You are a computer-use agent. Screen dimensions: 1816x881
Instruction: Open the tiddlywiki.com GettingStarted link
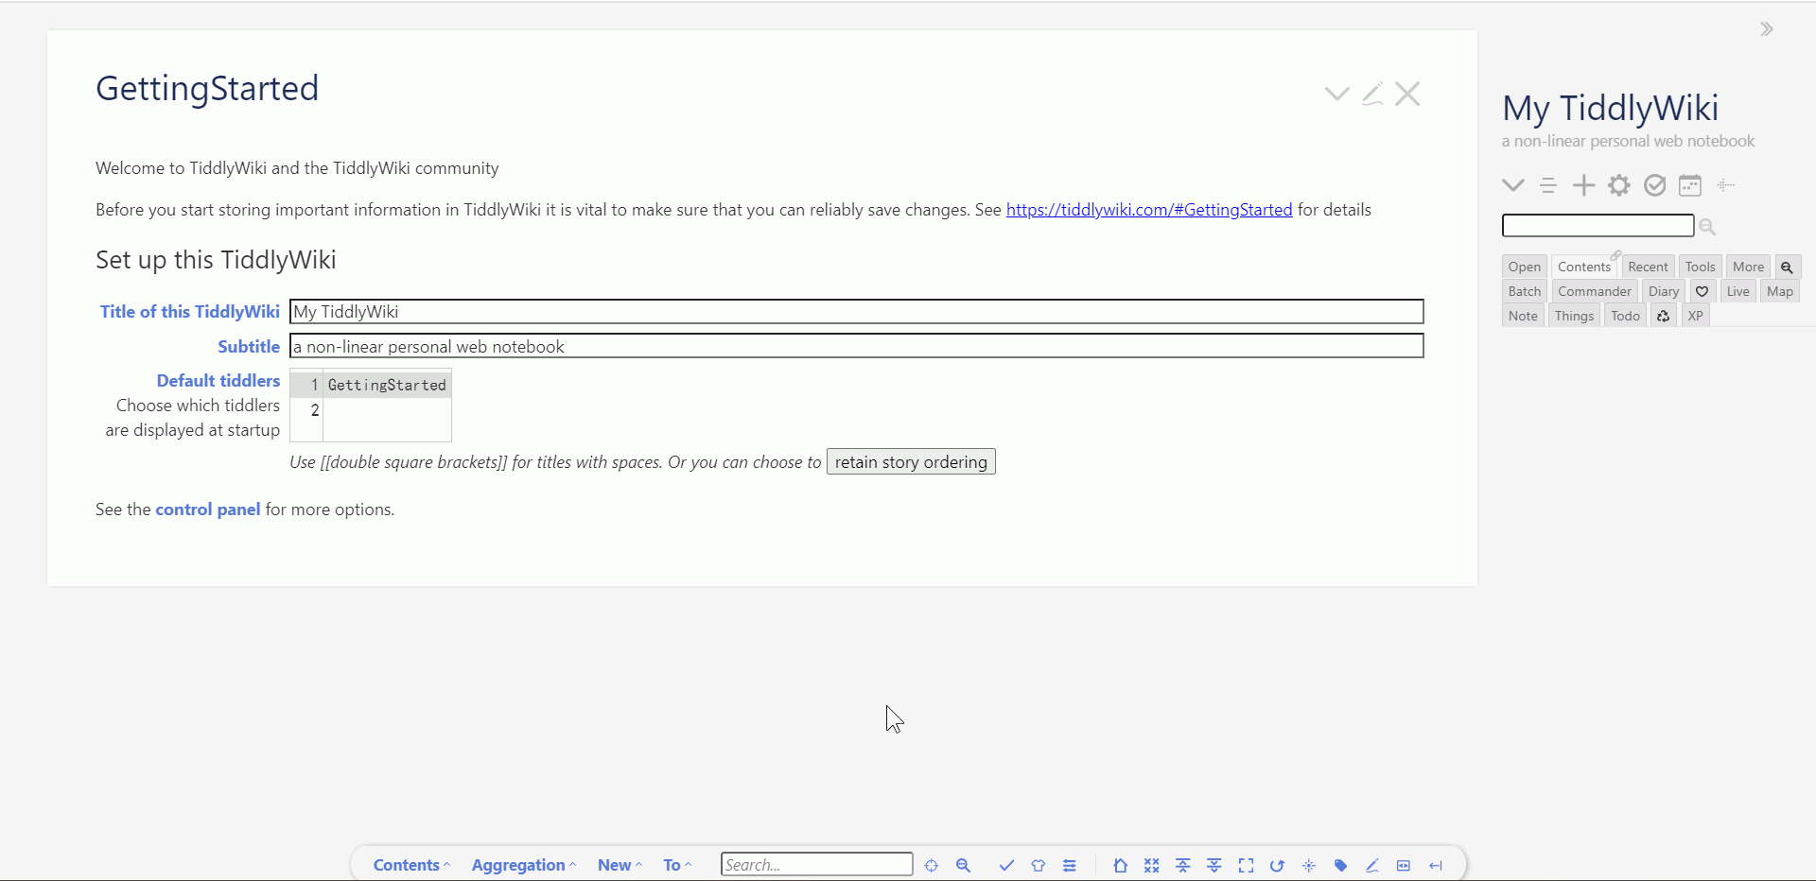point(1149,210)
